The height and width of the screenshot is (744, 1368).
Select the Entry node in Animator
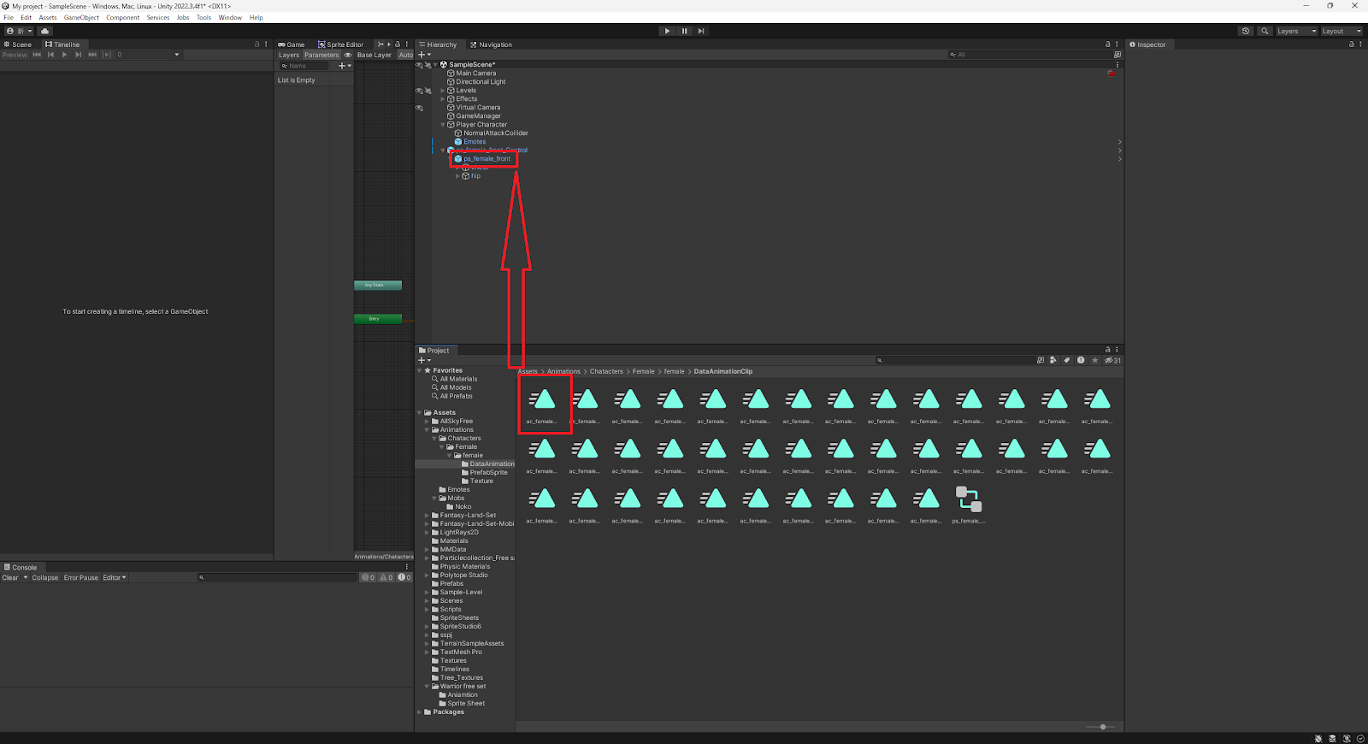tap(378, 318)
